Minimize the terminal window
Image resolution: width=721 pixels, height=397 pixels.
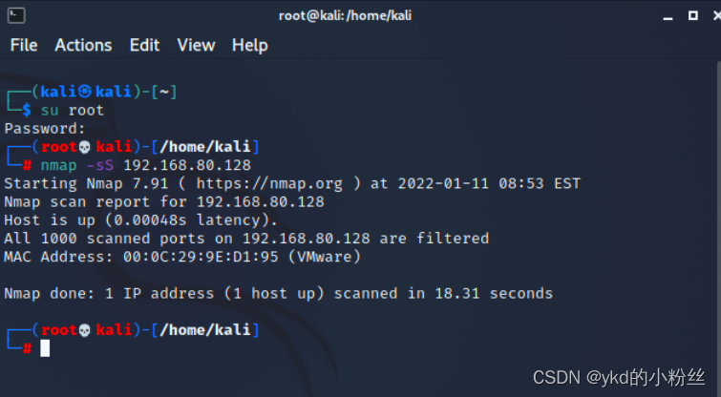point(668,16)
